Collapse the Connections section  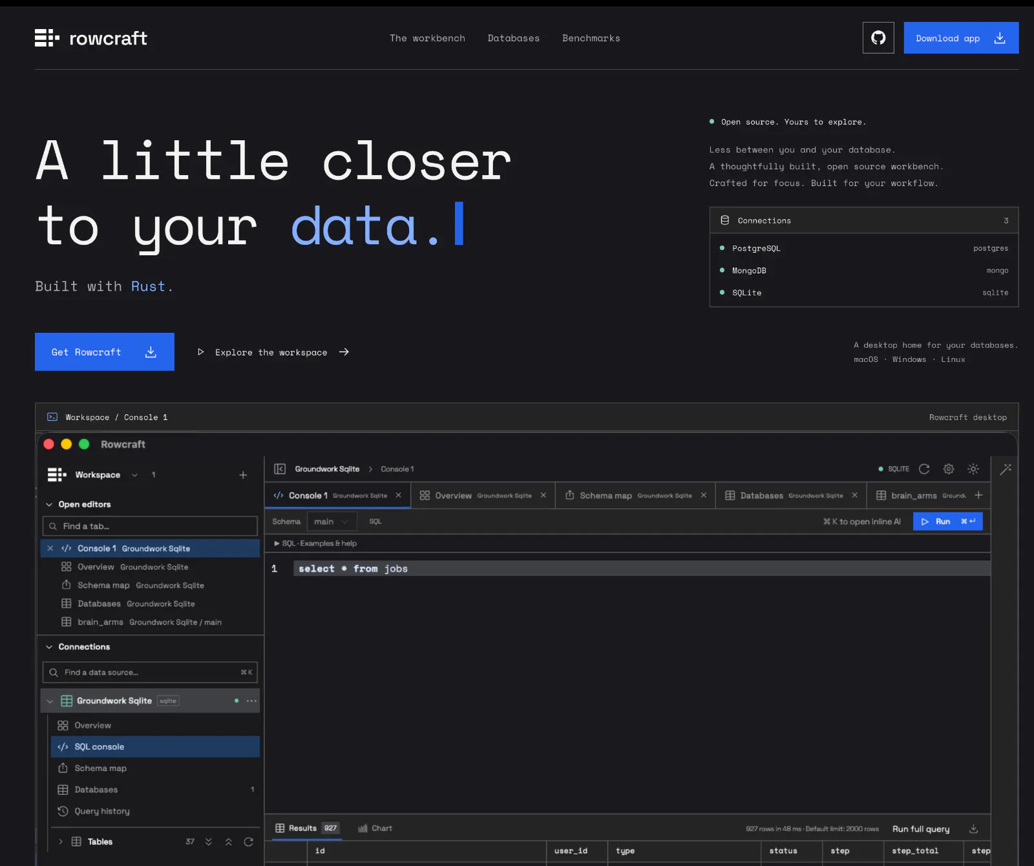(x=49, y=646)
